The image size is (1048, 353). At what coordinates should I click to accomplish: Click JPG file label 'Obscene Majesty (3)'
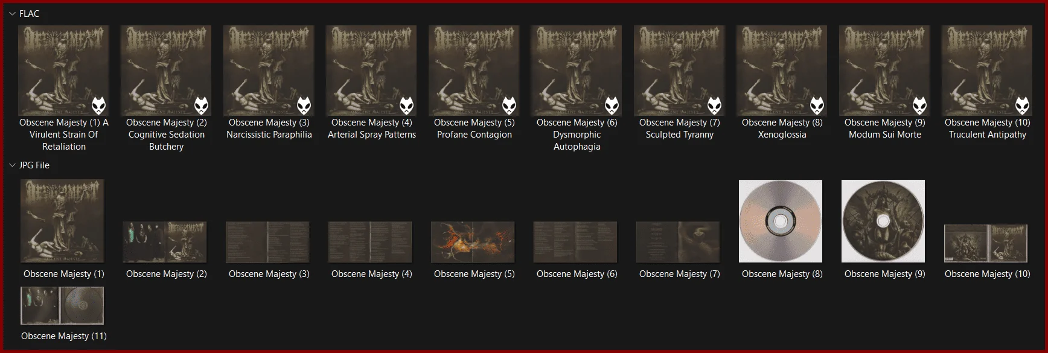269,274
